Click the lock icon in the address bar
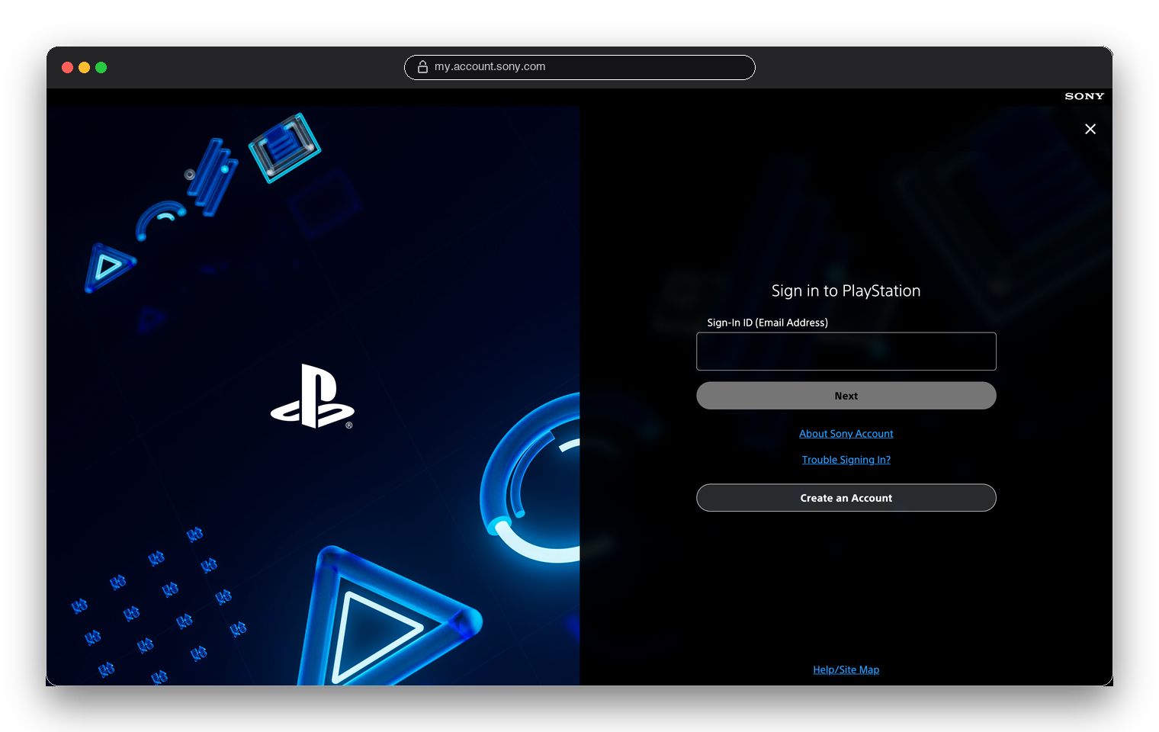This screenshot has height=732, width=1159. 422,67
